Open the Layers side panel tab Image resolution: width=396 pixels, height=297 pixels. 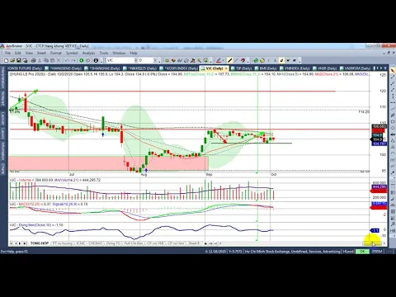(2, 134)
